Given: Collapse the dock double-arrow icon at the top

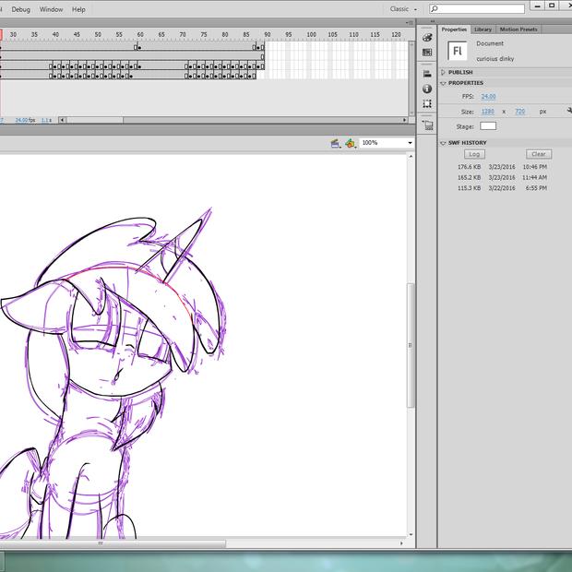Looking at the screenshot, I should [x=433, y=21].
